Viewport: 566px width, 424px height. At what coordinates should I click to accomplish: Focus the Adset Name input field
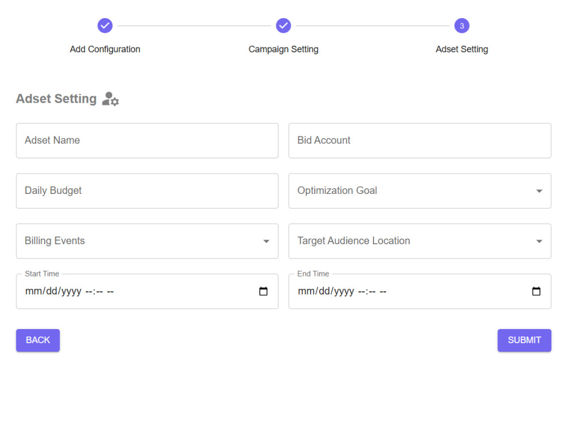tap(147, 141)
